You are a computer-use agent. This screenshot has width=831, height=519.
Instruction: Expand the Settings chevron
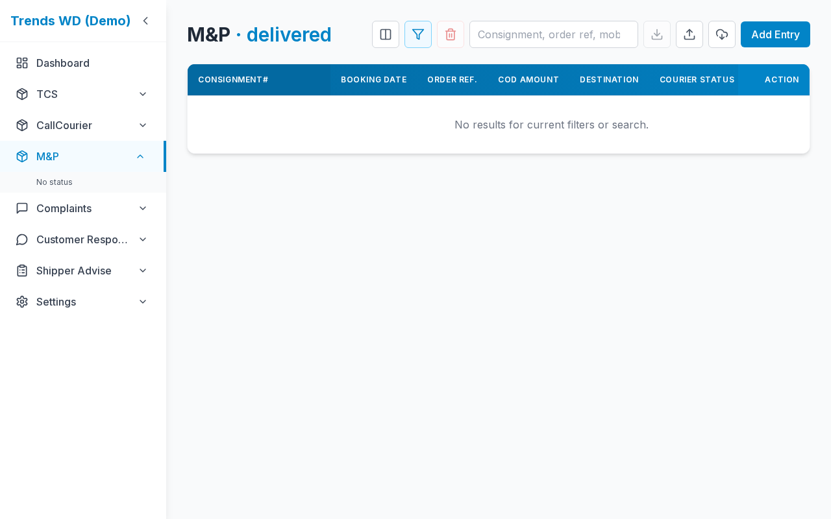pos(143,302)
